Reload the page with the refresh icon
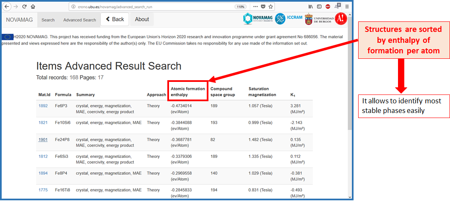The width and height of the screenshot is (450, 202). pyautogui.click(x=24, y=7)
